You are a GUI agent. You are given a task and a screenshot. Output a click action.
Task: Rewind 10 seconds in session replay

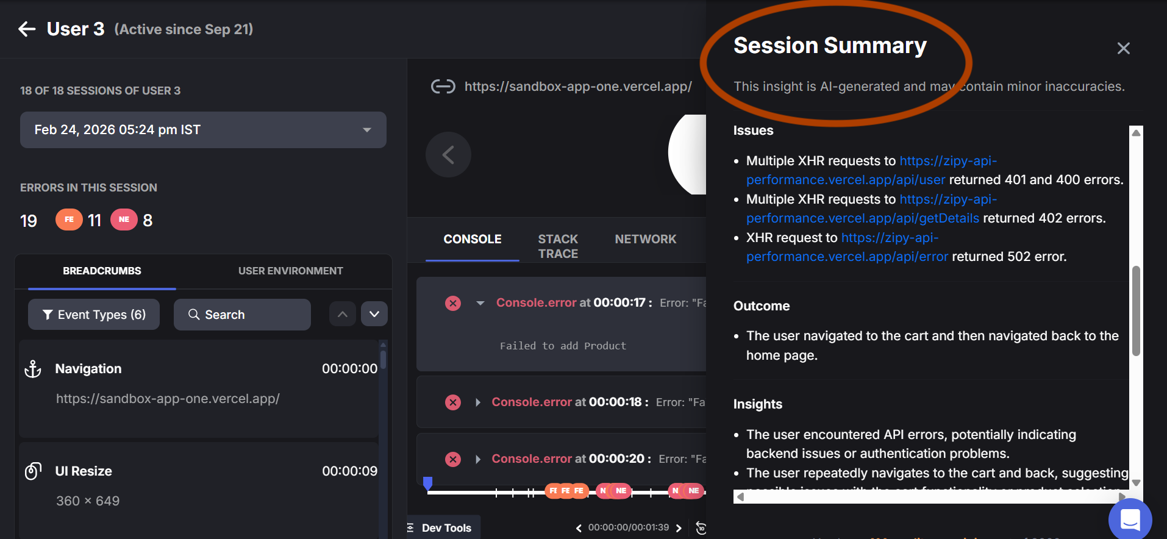click(x=701, y=528)
